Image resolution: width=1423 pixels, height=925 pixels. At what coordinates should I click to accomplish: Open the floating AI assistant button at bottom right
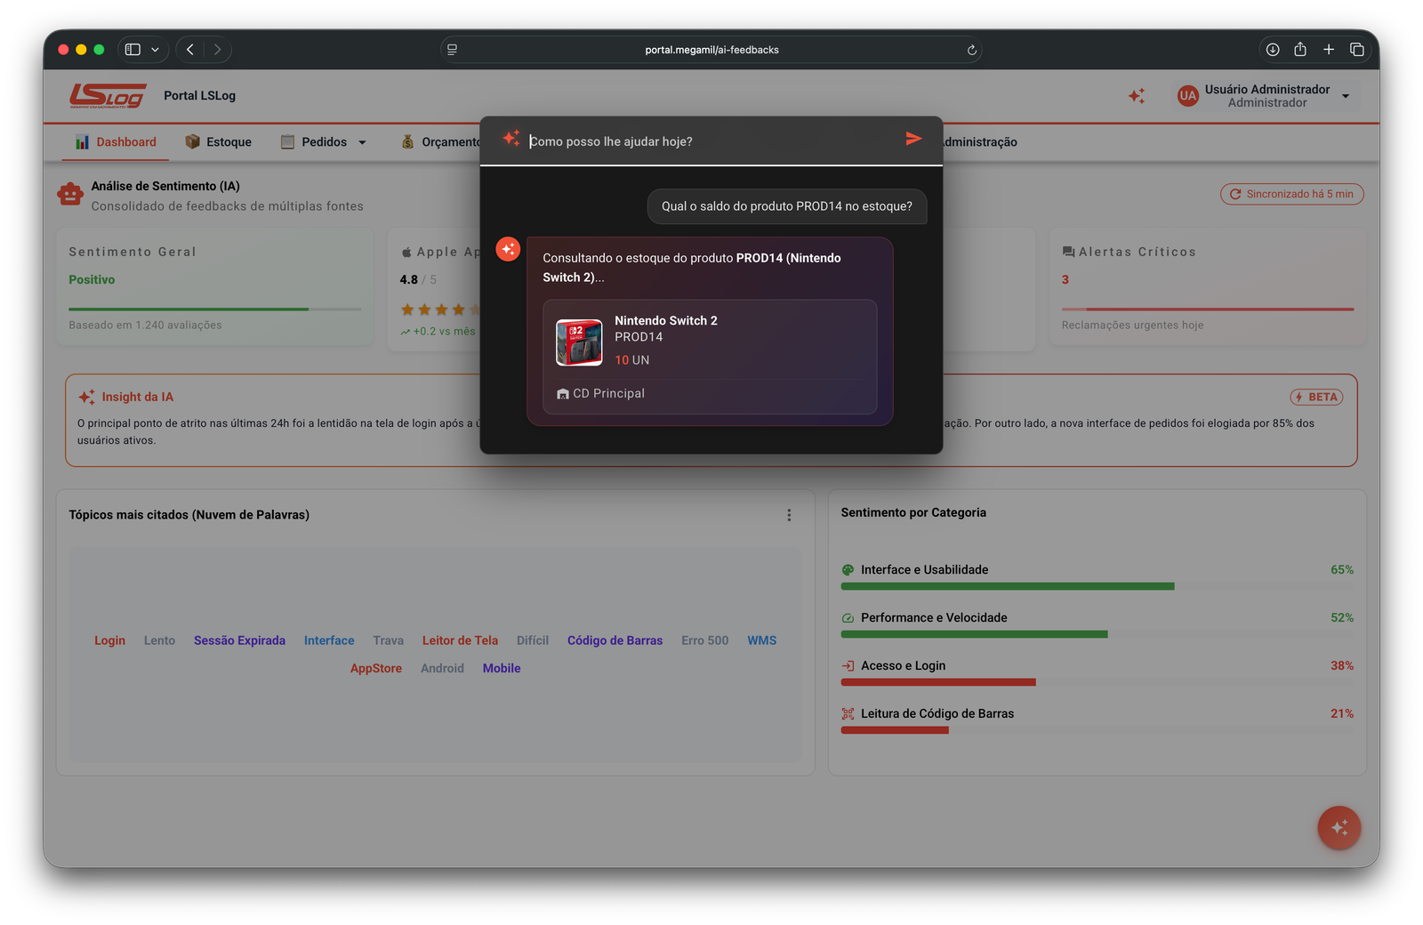(x=1339, y=827)
